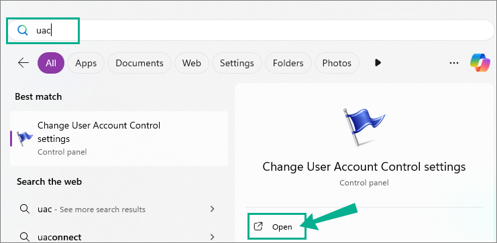Expand the uac web result chevron

point(213,209)
